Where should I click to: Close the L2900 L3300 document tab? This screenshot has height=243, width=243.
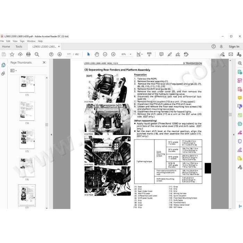59,47
